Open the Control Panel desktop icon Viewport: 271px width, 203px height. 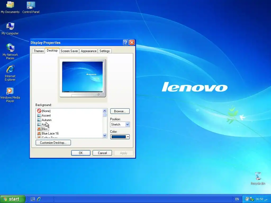pyautogui.click(x=31, y=7)
